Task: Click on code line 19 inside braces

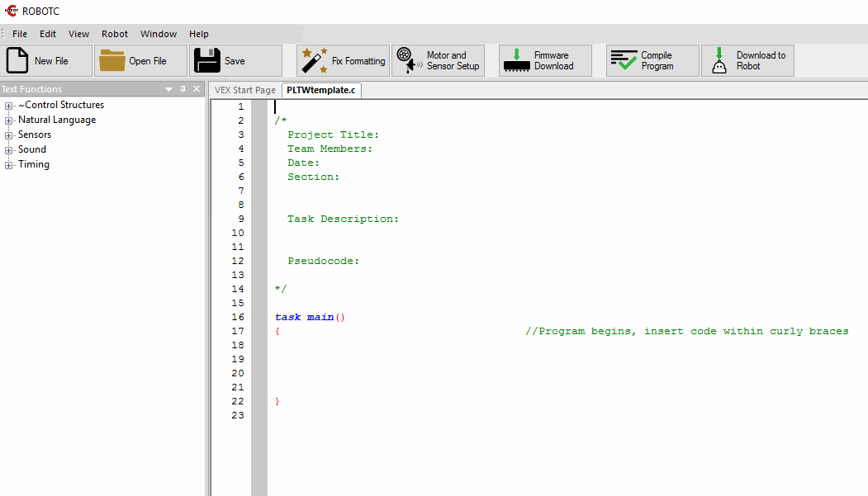Action: (x=413, y=359)
